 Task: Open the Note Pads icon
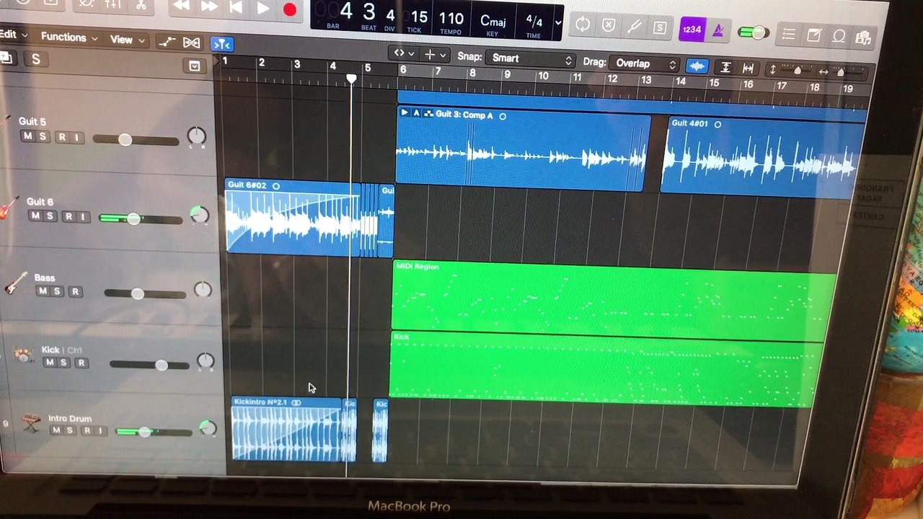tap(813, 35)
